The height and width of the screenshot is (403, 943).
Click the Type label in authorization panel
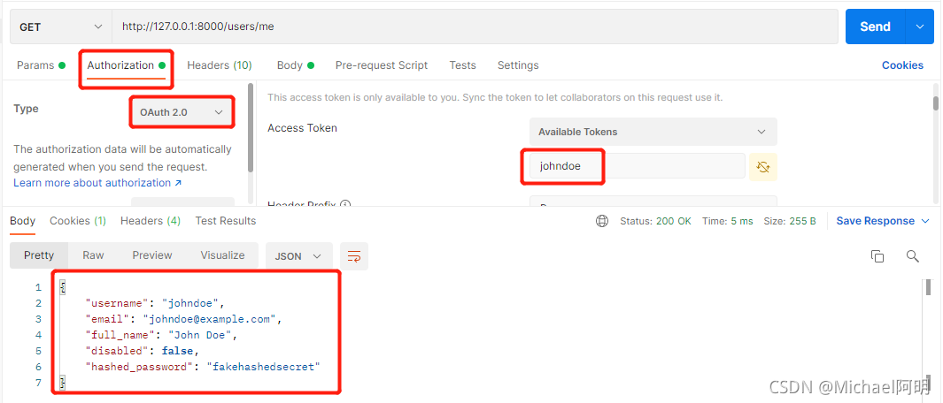[x=26, y=109]
